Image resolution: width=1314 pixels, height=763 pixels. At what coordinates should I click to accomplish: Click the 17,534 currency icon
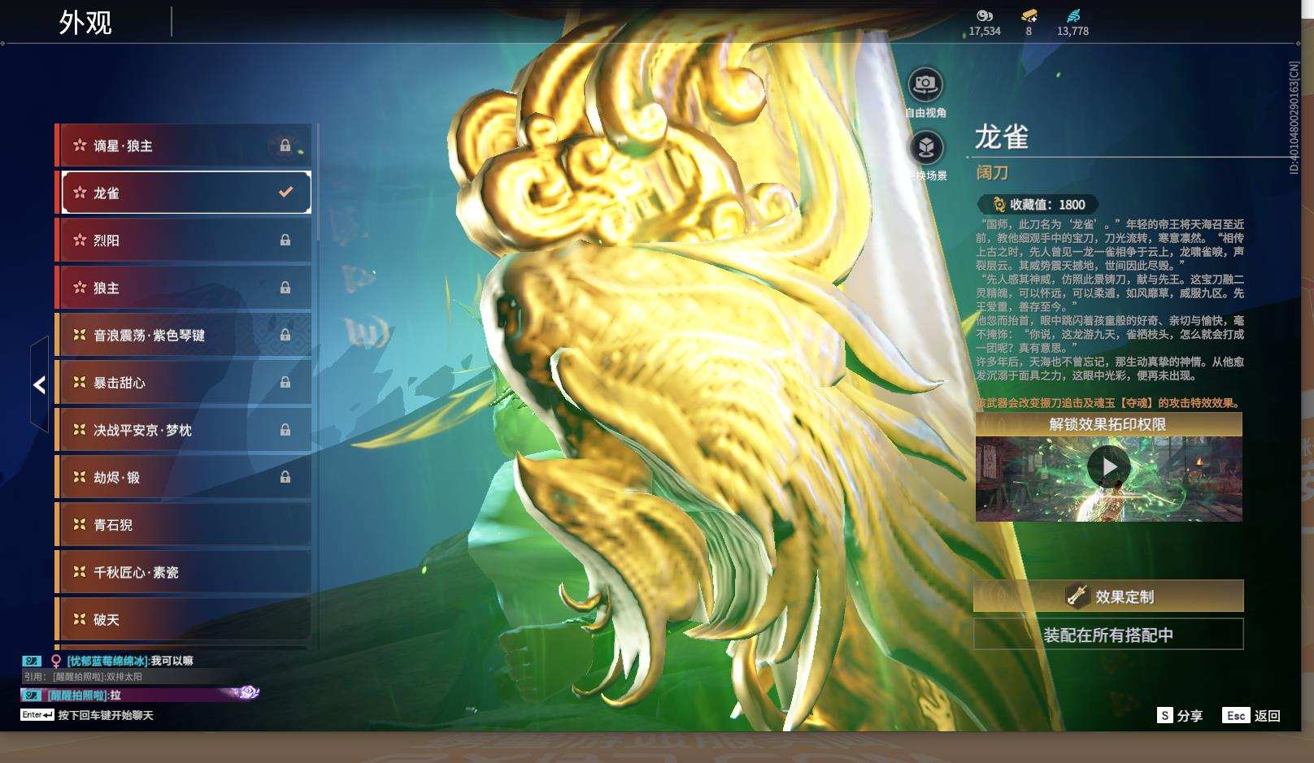(985, 15)
